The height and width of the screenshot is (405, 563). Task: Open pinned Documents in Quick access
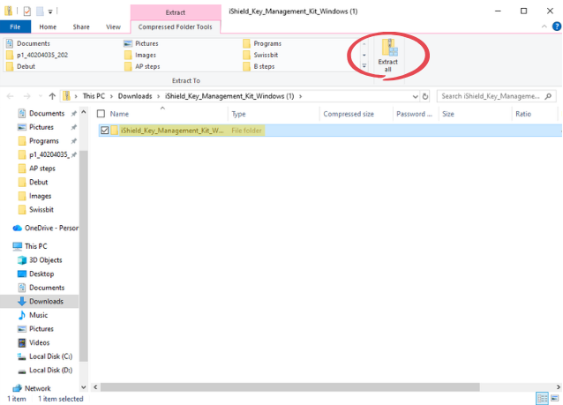coord(47,114)
